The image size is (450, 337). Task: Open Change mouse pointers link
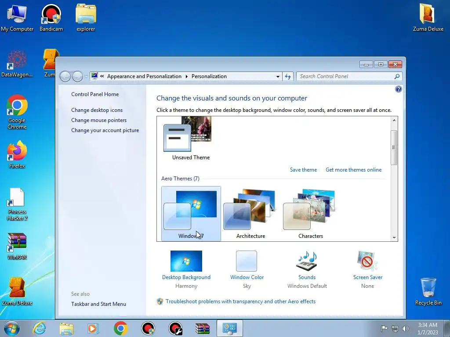(99, 120)
